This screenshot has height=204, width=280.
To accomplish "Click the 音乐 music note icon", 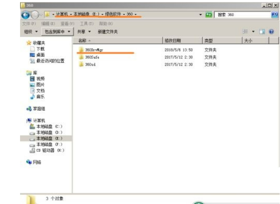I will [x=32, y=97].
